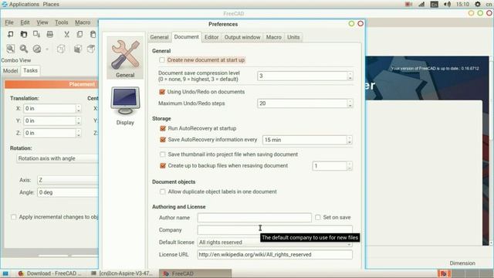Click the FreeCAD taskbar button

[195, 273]
